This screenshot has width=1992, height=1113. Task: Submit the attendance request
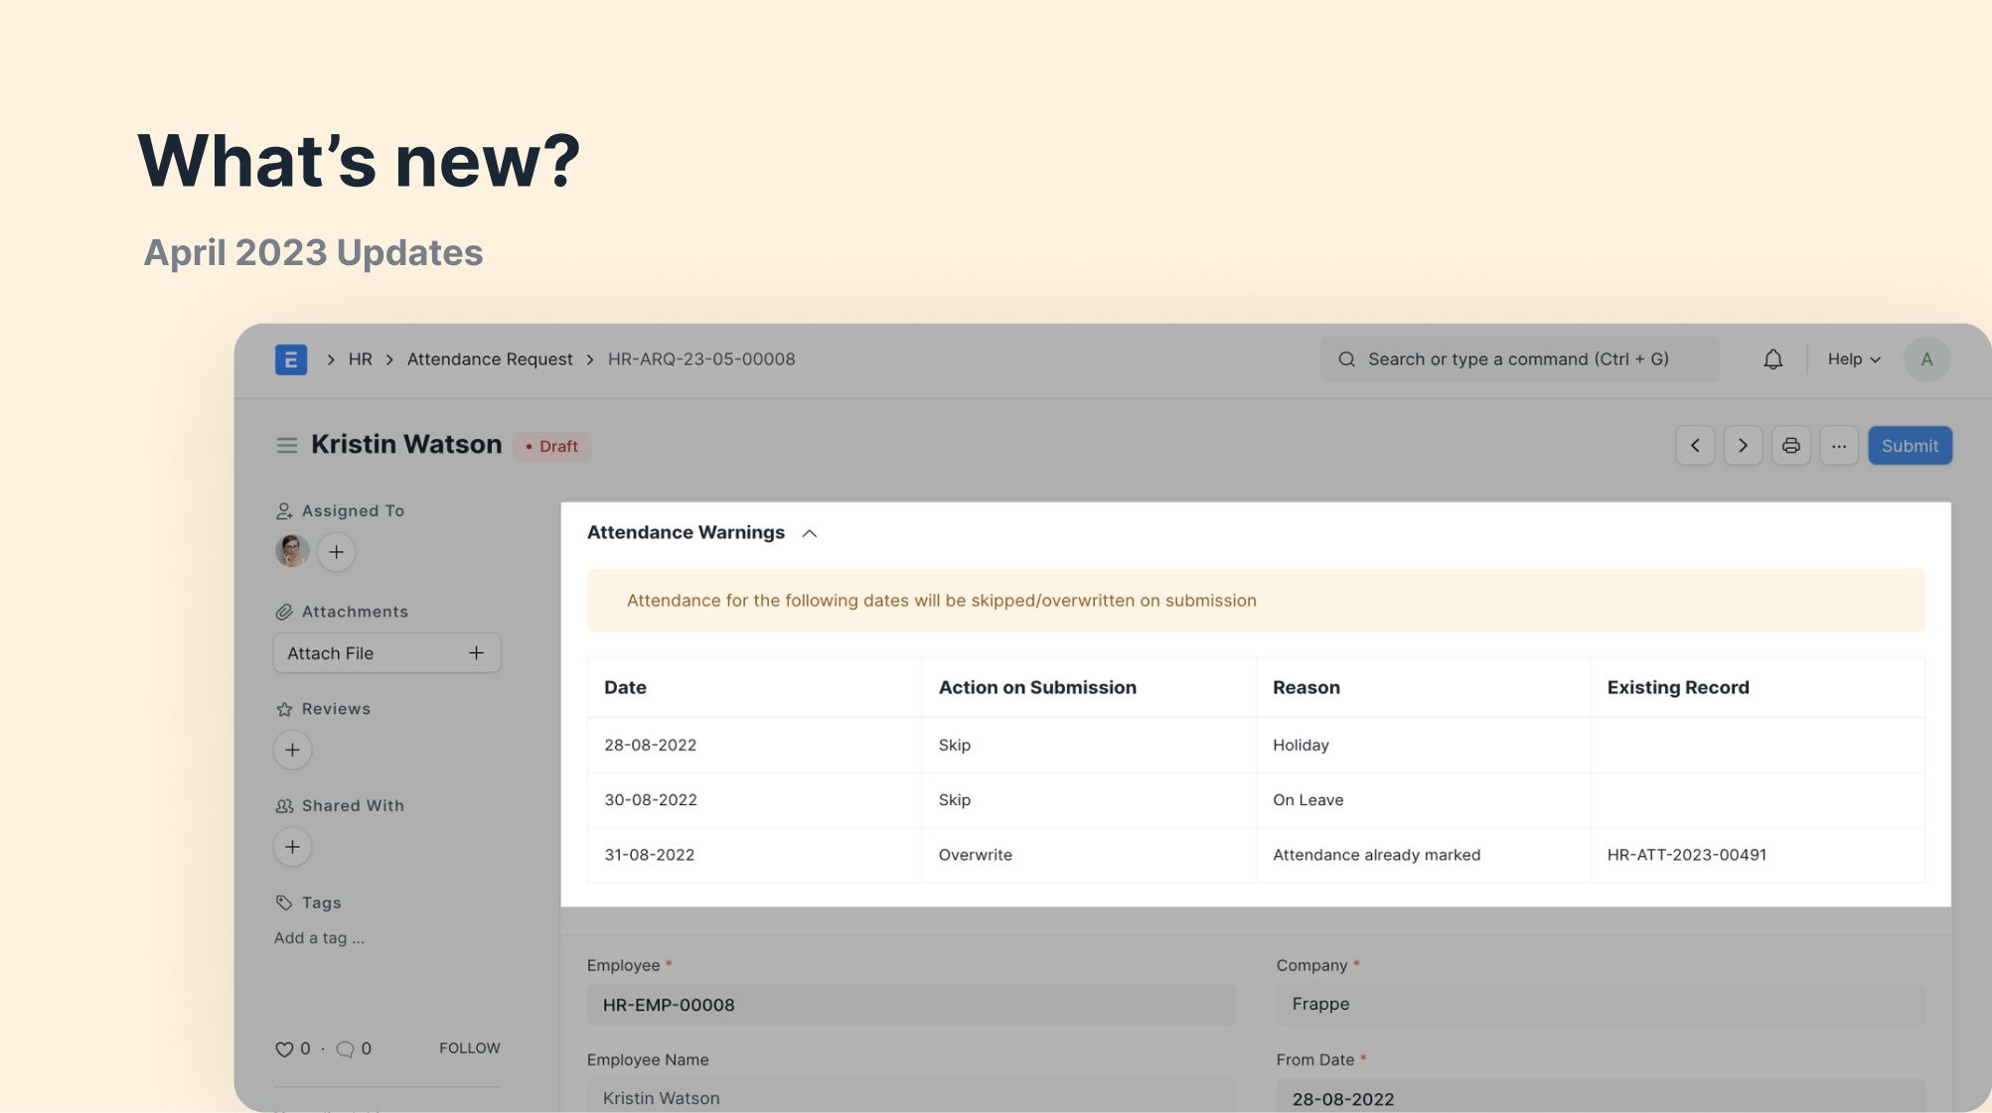pos(1909,445)
